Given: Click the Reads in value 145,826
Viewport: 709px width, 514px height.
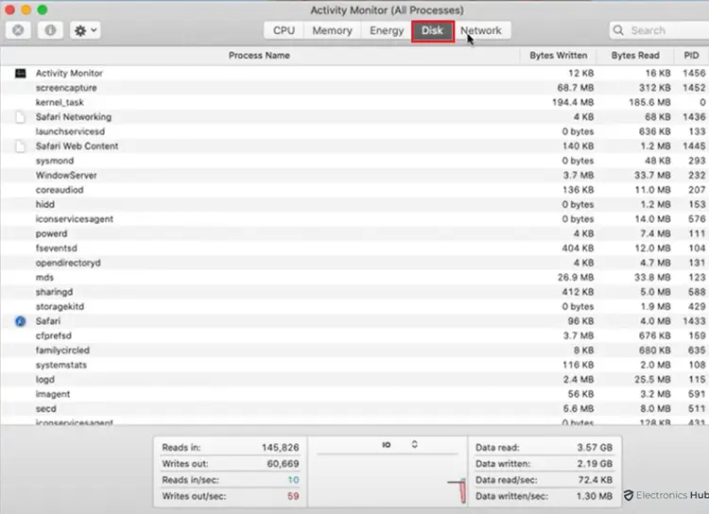Looking at the screenshot, I should click(x=281, y=448).
